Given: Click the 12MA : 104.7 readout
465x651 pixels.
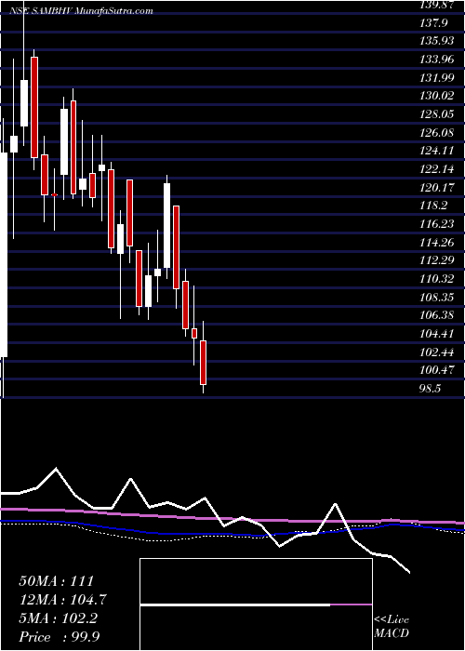Looking at the screenshot, I should pyautogui.click(x=62, y=600).
